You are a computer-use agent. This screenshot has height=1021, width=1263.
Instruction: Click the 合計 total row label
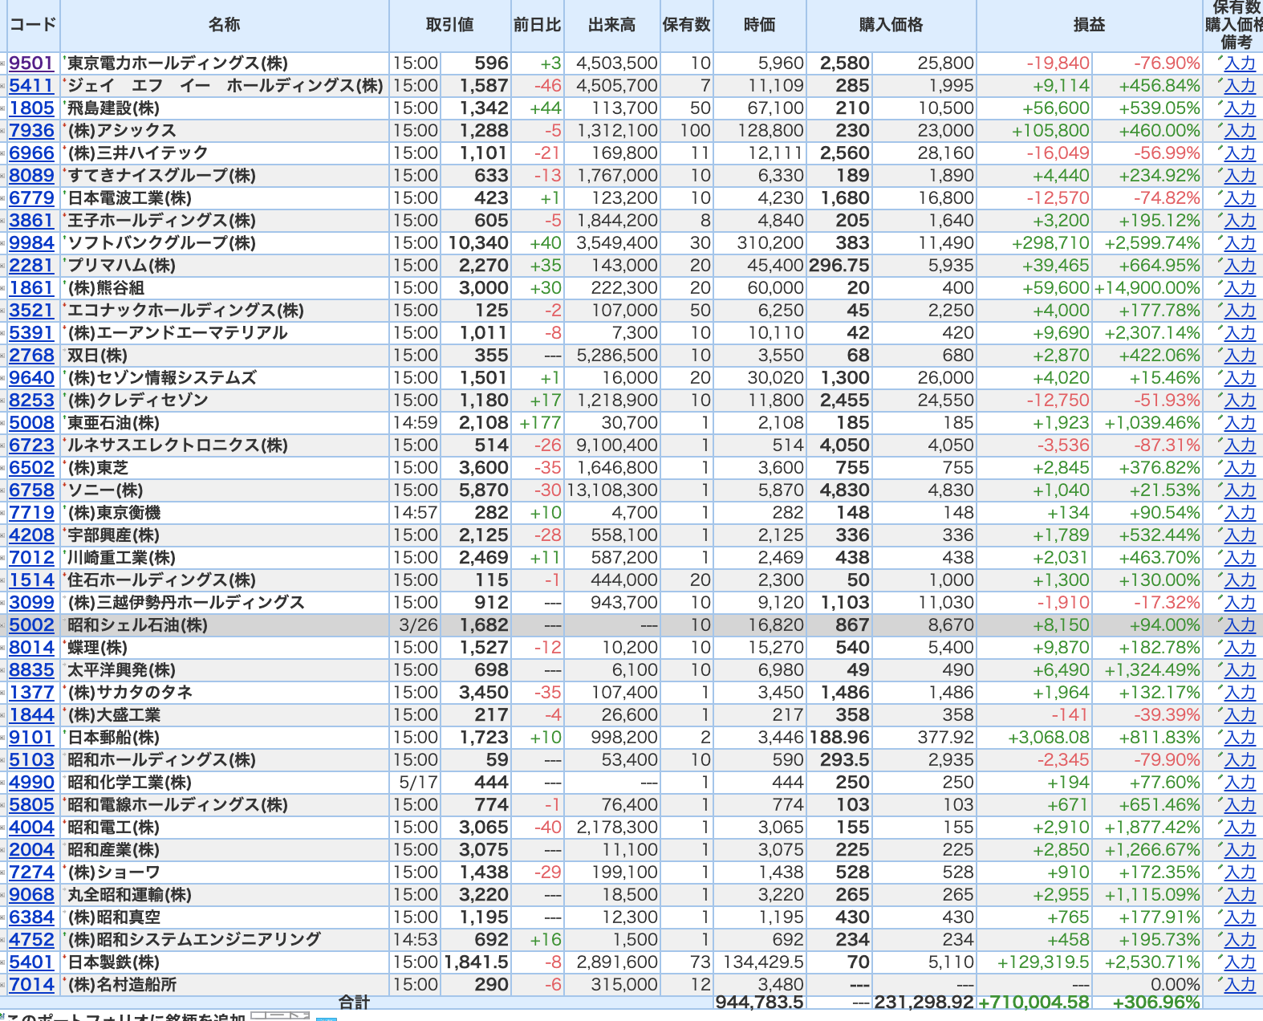click(354, 1002)
